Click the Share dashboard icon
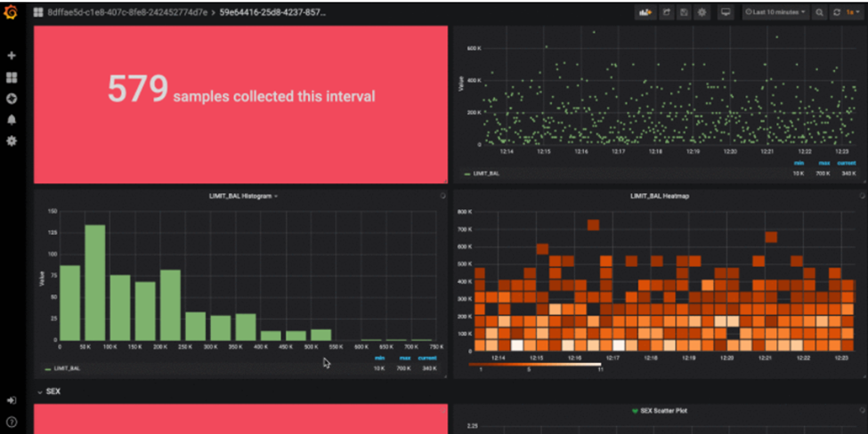The width and height of the screenshot is (868, 434). [x=665, y=12]
